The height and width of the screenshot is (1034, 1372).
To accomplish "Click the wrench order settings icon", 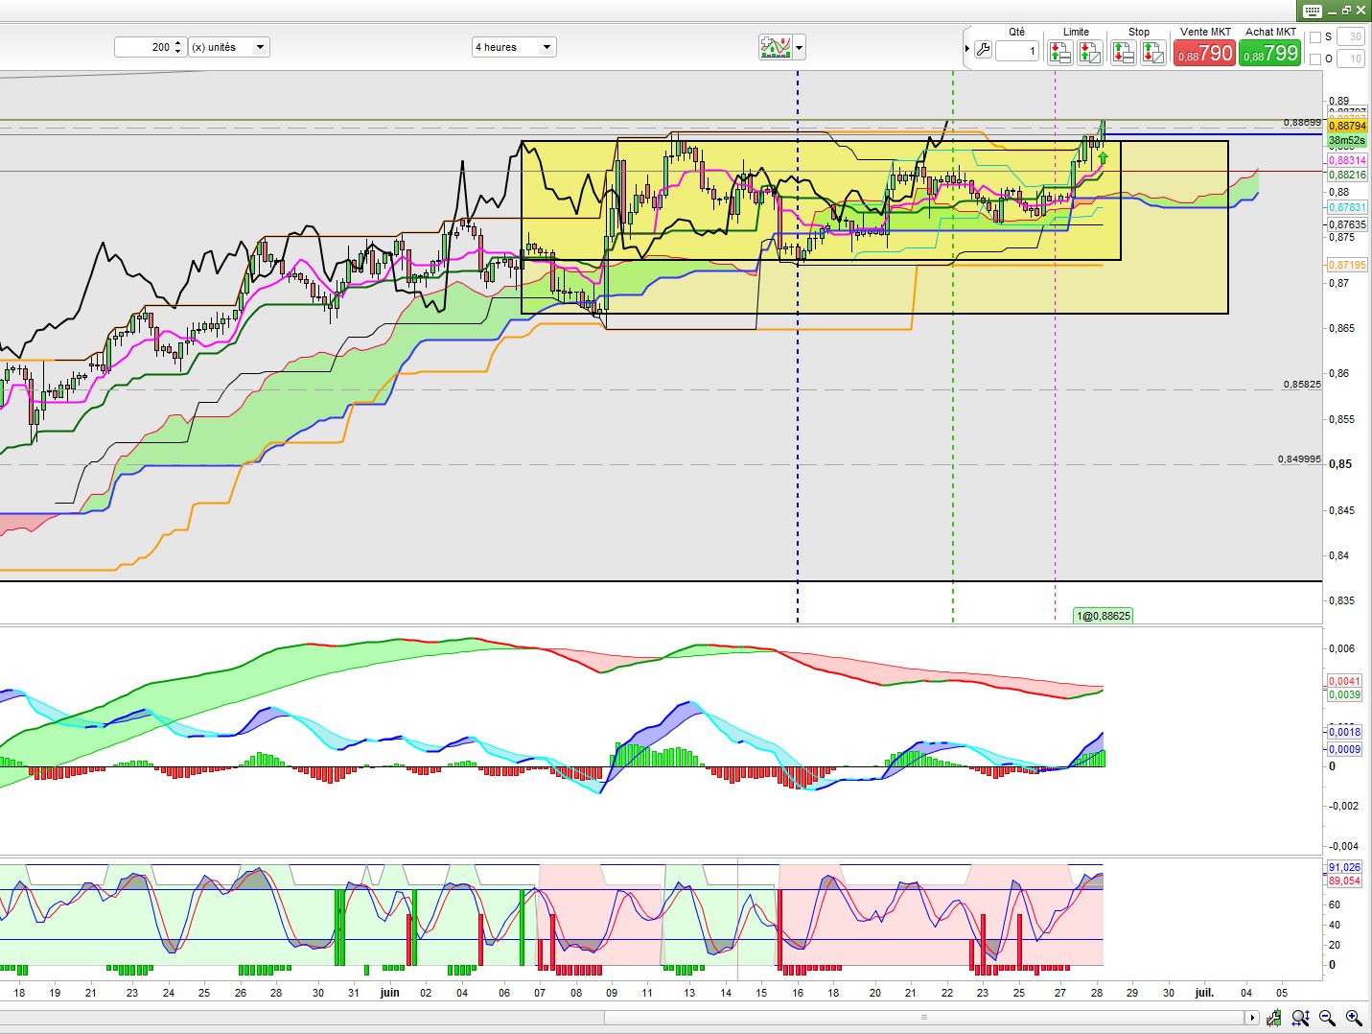I will coord(983,51).
